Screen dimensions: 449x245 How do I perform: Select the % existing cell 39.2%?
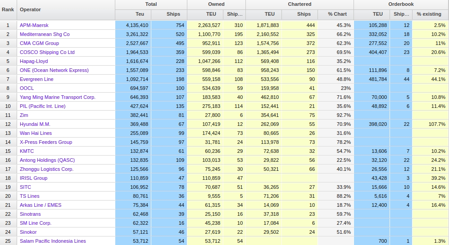431,178
